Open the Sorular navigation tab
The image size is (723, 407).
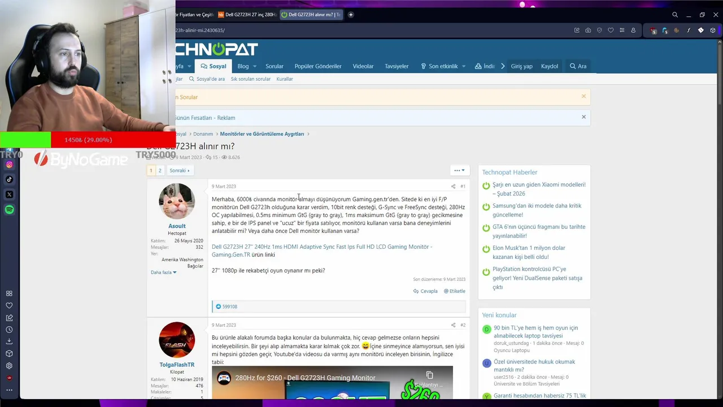click(x=275, y=66)
